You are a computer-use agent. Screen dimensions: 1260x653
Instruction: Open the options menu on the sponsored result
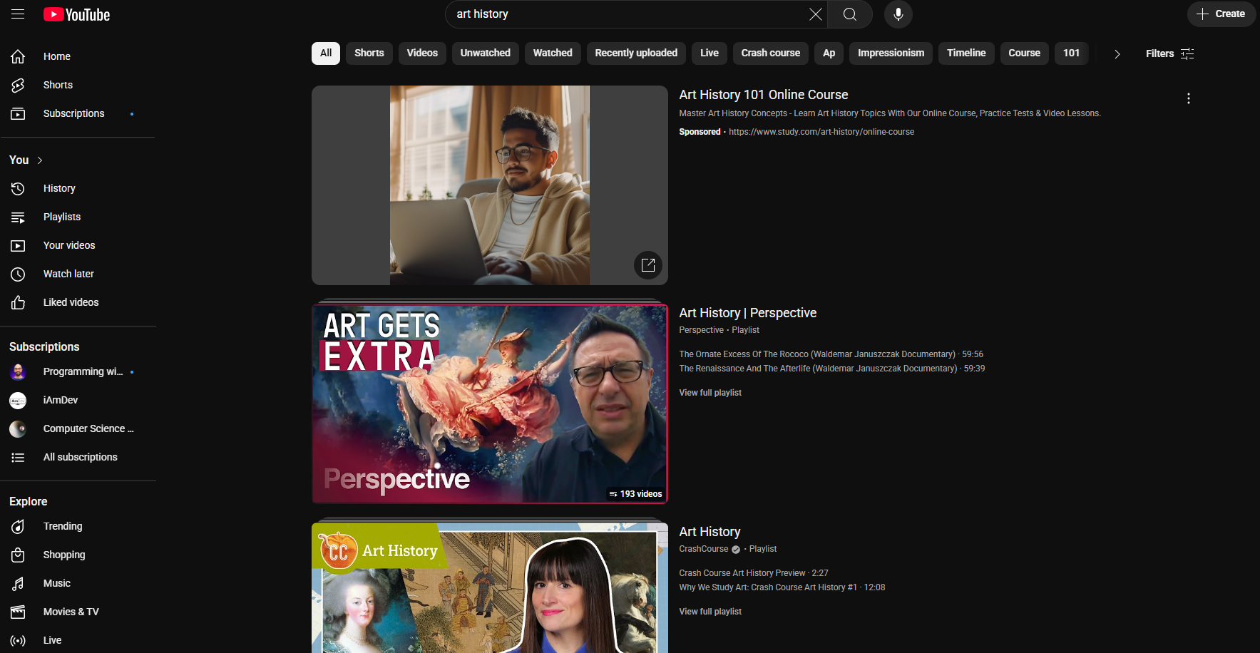click(x=1189, y=98)
